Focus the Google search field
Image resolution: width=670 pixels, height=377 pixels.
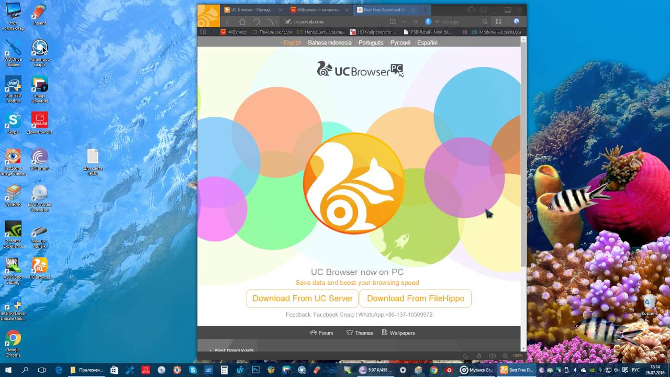pos(461,22)
